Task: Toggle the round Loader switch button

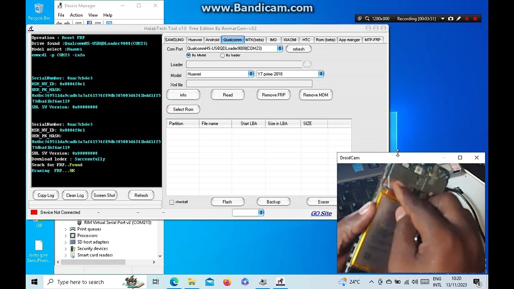Action: point(307,64)
